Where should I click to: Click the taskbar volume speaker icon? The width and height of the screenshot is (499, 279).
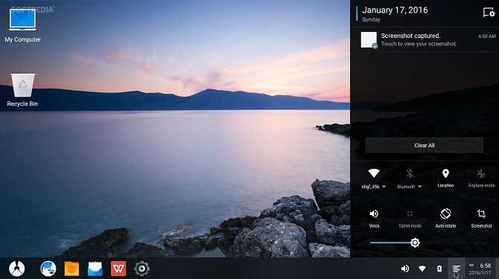pyautogui.click(x=405, y=269)
